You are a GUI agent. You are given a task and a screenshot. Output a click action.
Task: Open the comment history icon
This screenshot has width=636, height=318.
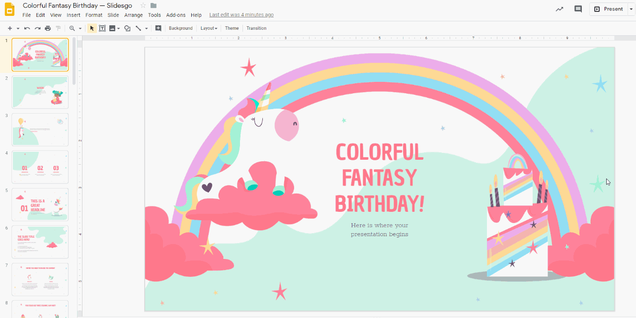[578, 9]
